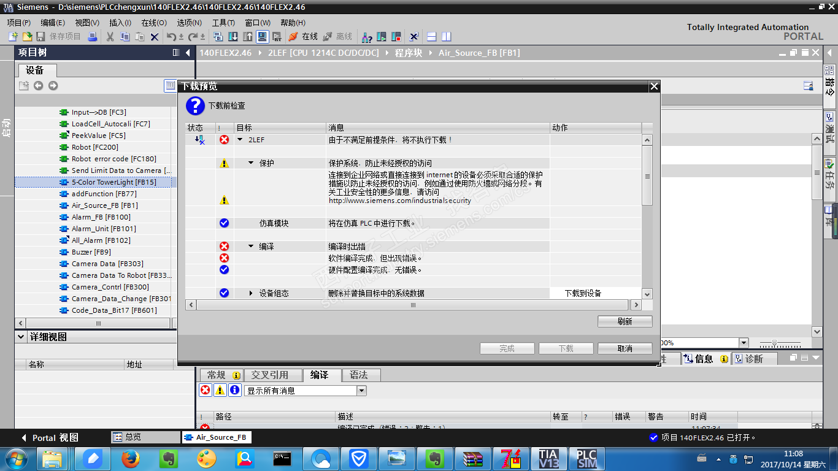Collapse the 详细视图 panel
838x471 pixels.
tap(21, 337)
